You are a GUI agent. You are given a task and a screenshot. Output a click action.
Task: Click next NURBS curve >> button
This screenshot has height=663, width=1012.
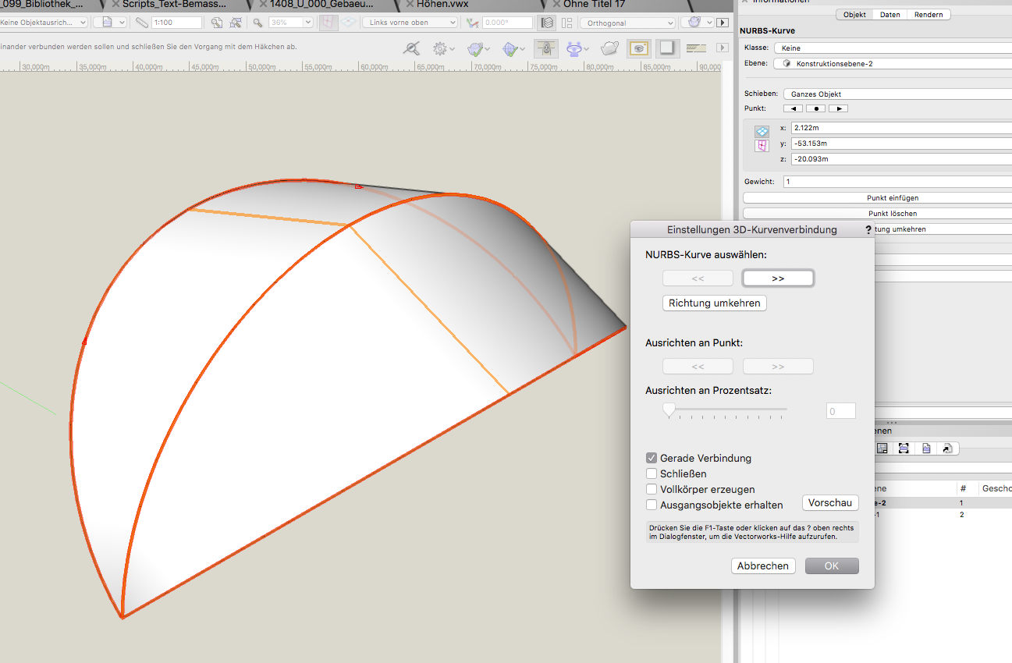(x=778, y=278)
